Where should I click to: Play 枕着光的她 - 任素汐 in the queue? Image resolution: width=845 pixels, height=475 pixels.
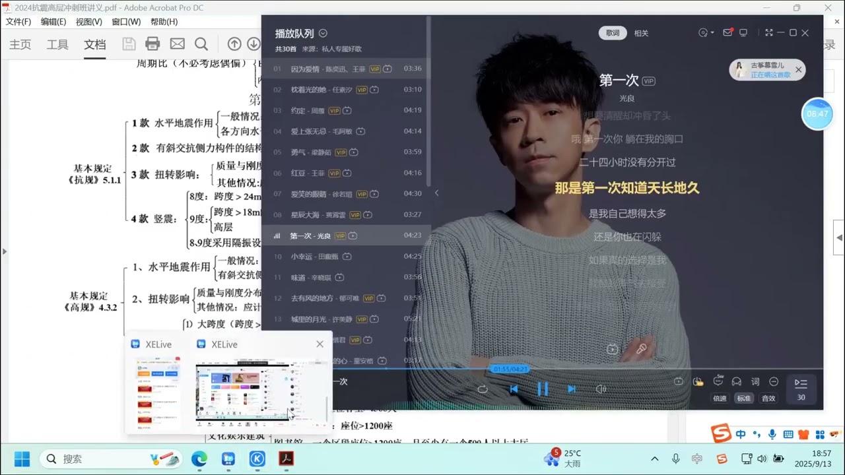[348, 89]
